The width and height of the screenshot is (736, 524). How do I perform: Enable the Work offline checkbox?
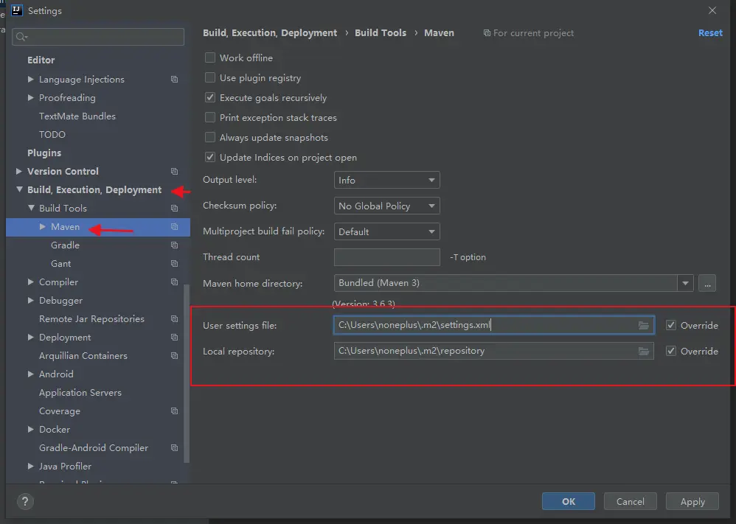tap(210, 57)
